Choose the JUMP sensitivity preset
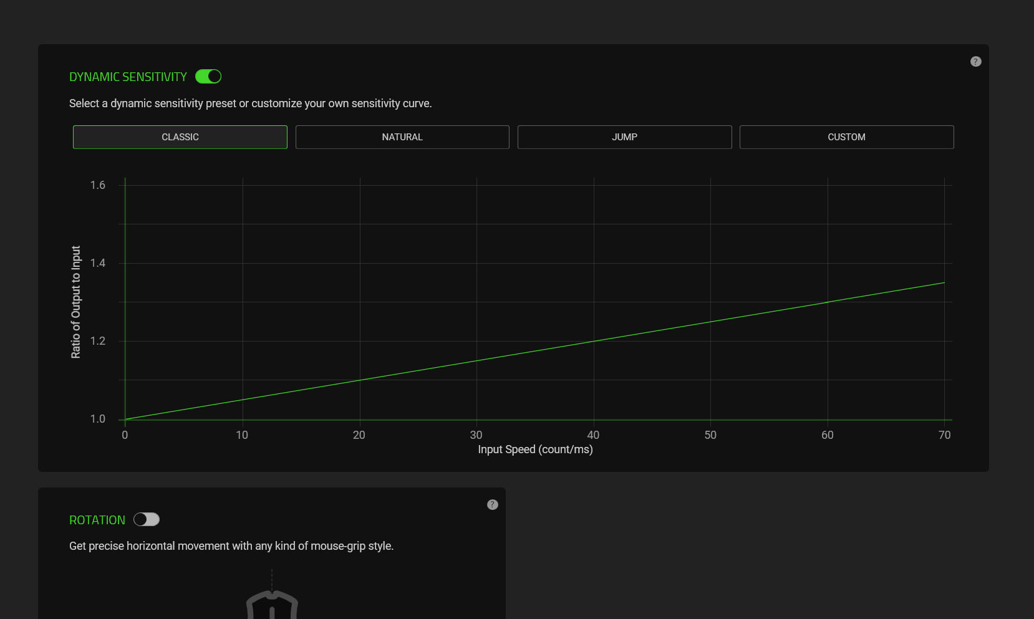Viewport: 1034px width, 619px height. coord(624,137)
